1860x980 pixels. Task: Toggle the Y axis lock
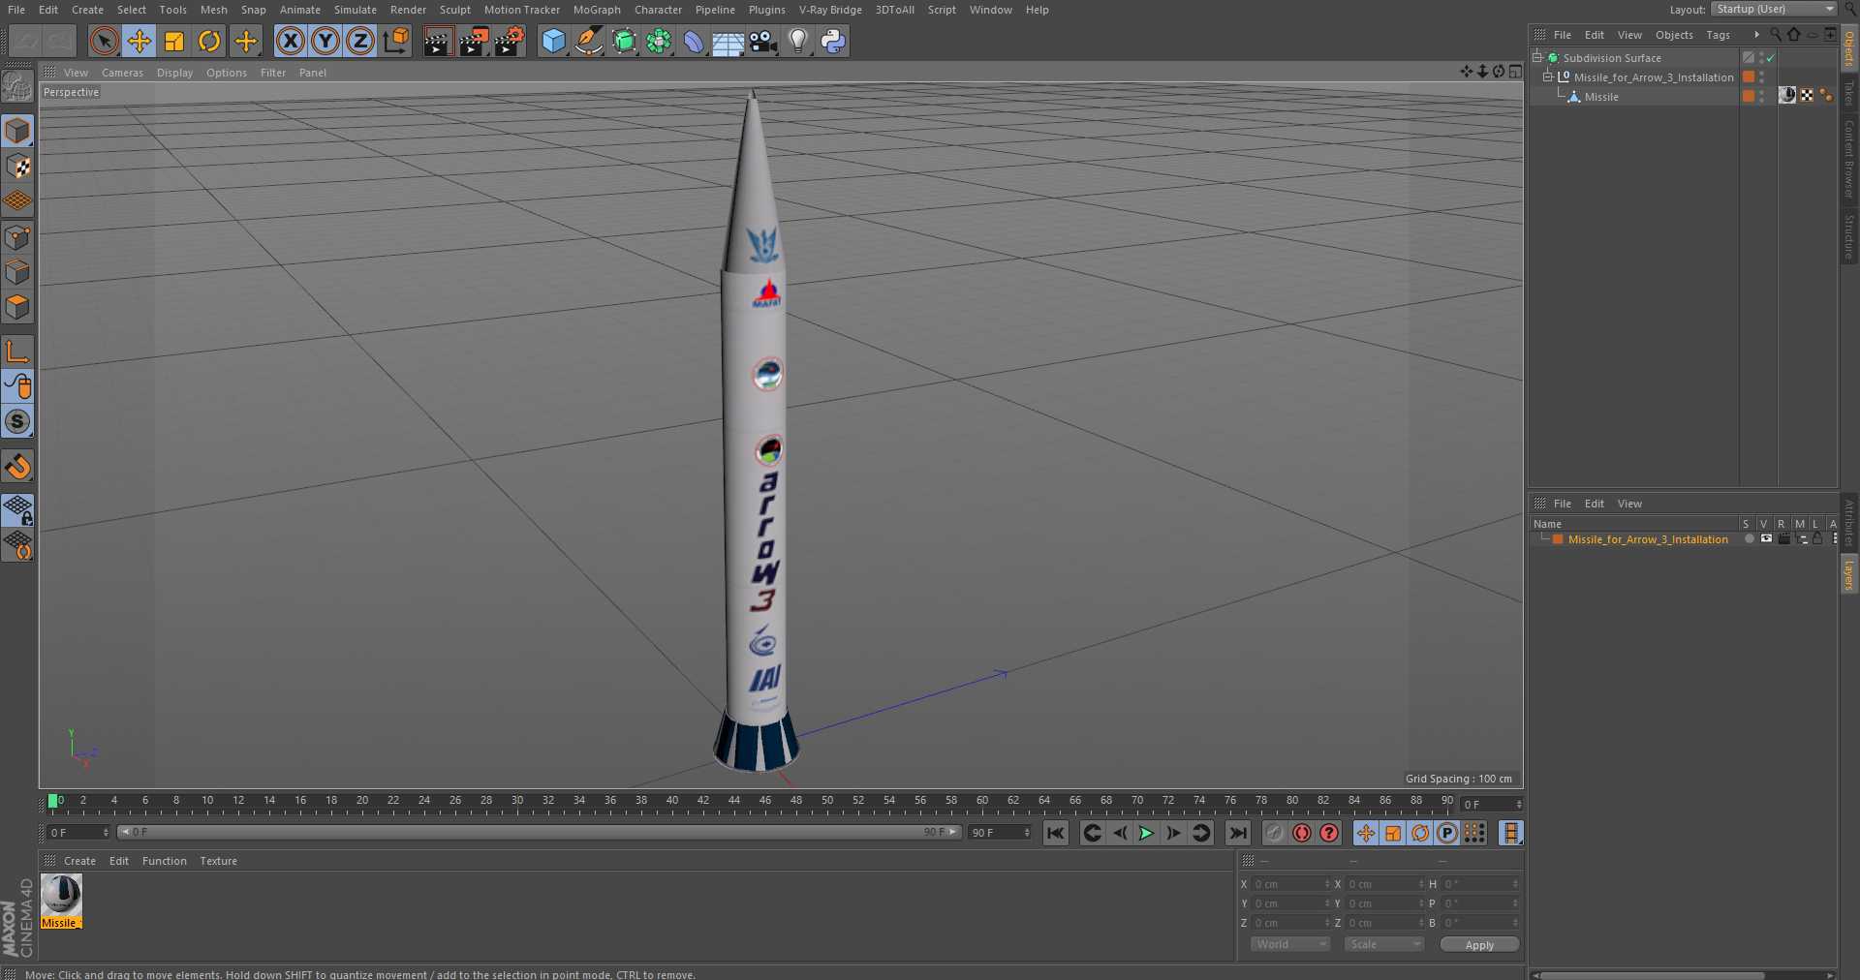tap(325, 41)
